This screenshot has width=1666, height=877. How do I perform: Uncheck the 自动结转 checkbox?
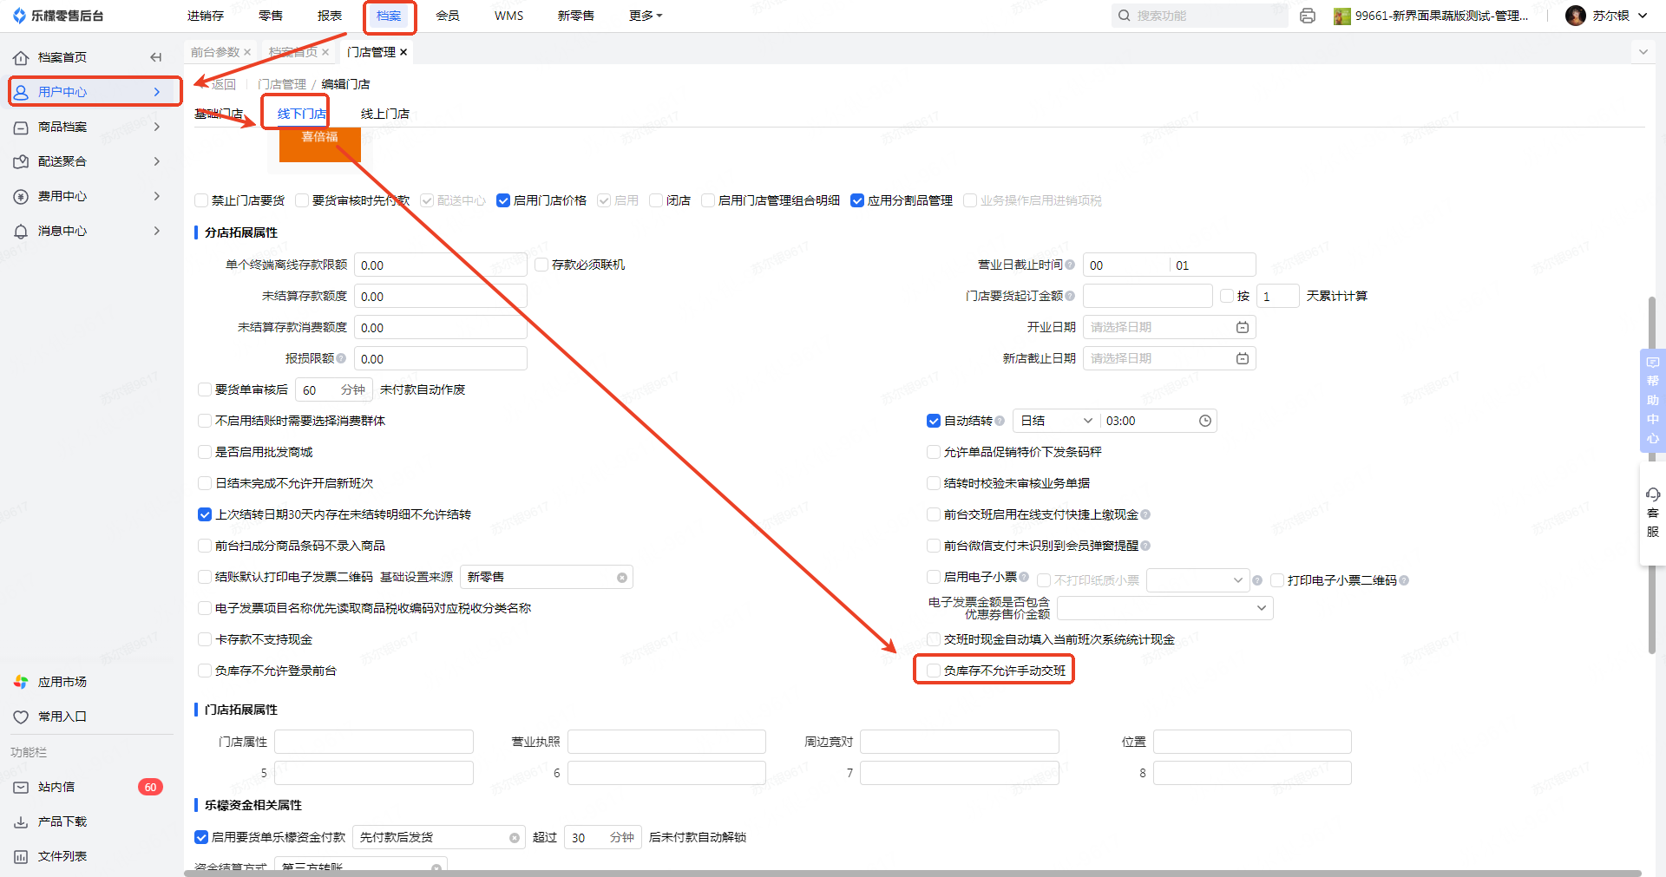click(x=934, y=421)
